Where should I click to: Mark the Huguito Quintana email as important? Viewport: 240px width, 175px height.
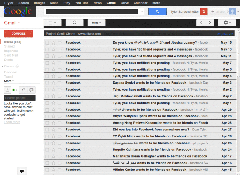click(x=60, y=150)
